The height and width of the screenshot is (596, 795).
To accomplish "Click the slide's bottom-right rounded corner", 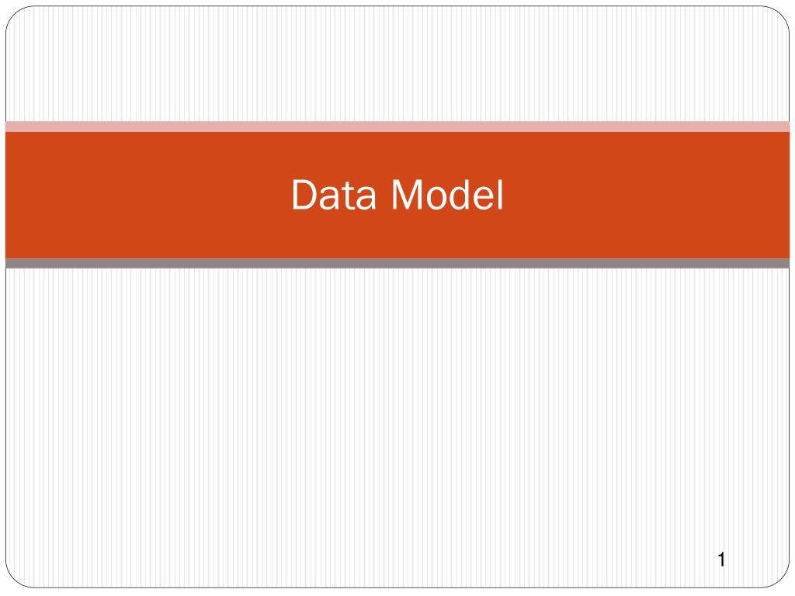I will coord(779,578).
